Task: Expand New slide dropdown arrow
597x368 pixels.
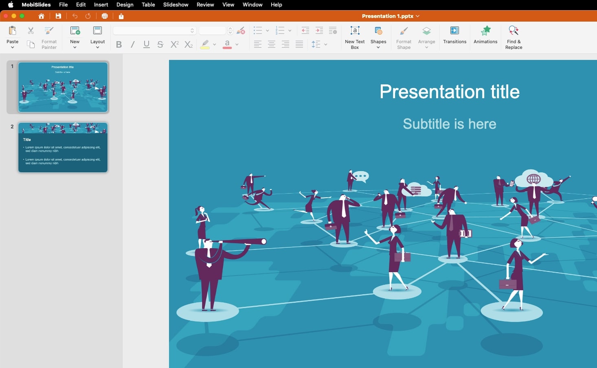Action: click(x=75, y=47)
